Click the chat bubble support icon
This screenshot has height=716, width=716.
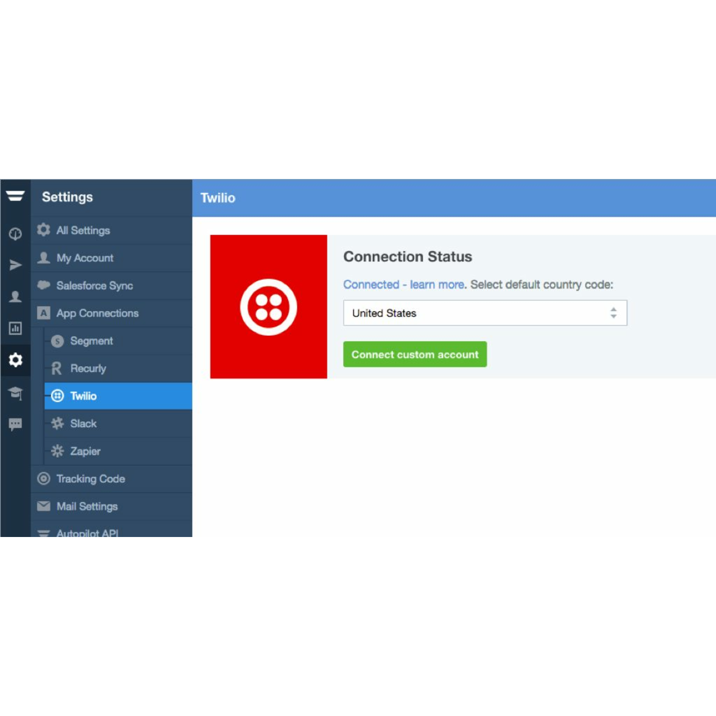15,424
